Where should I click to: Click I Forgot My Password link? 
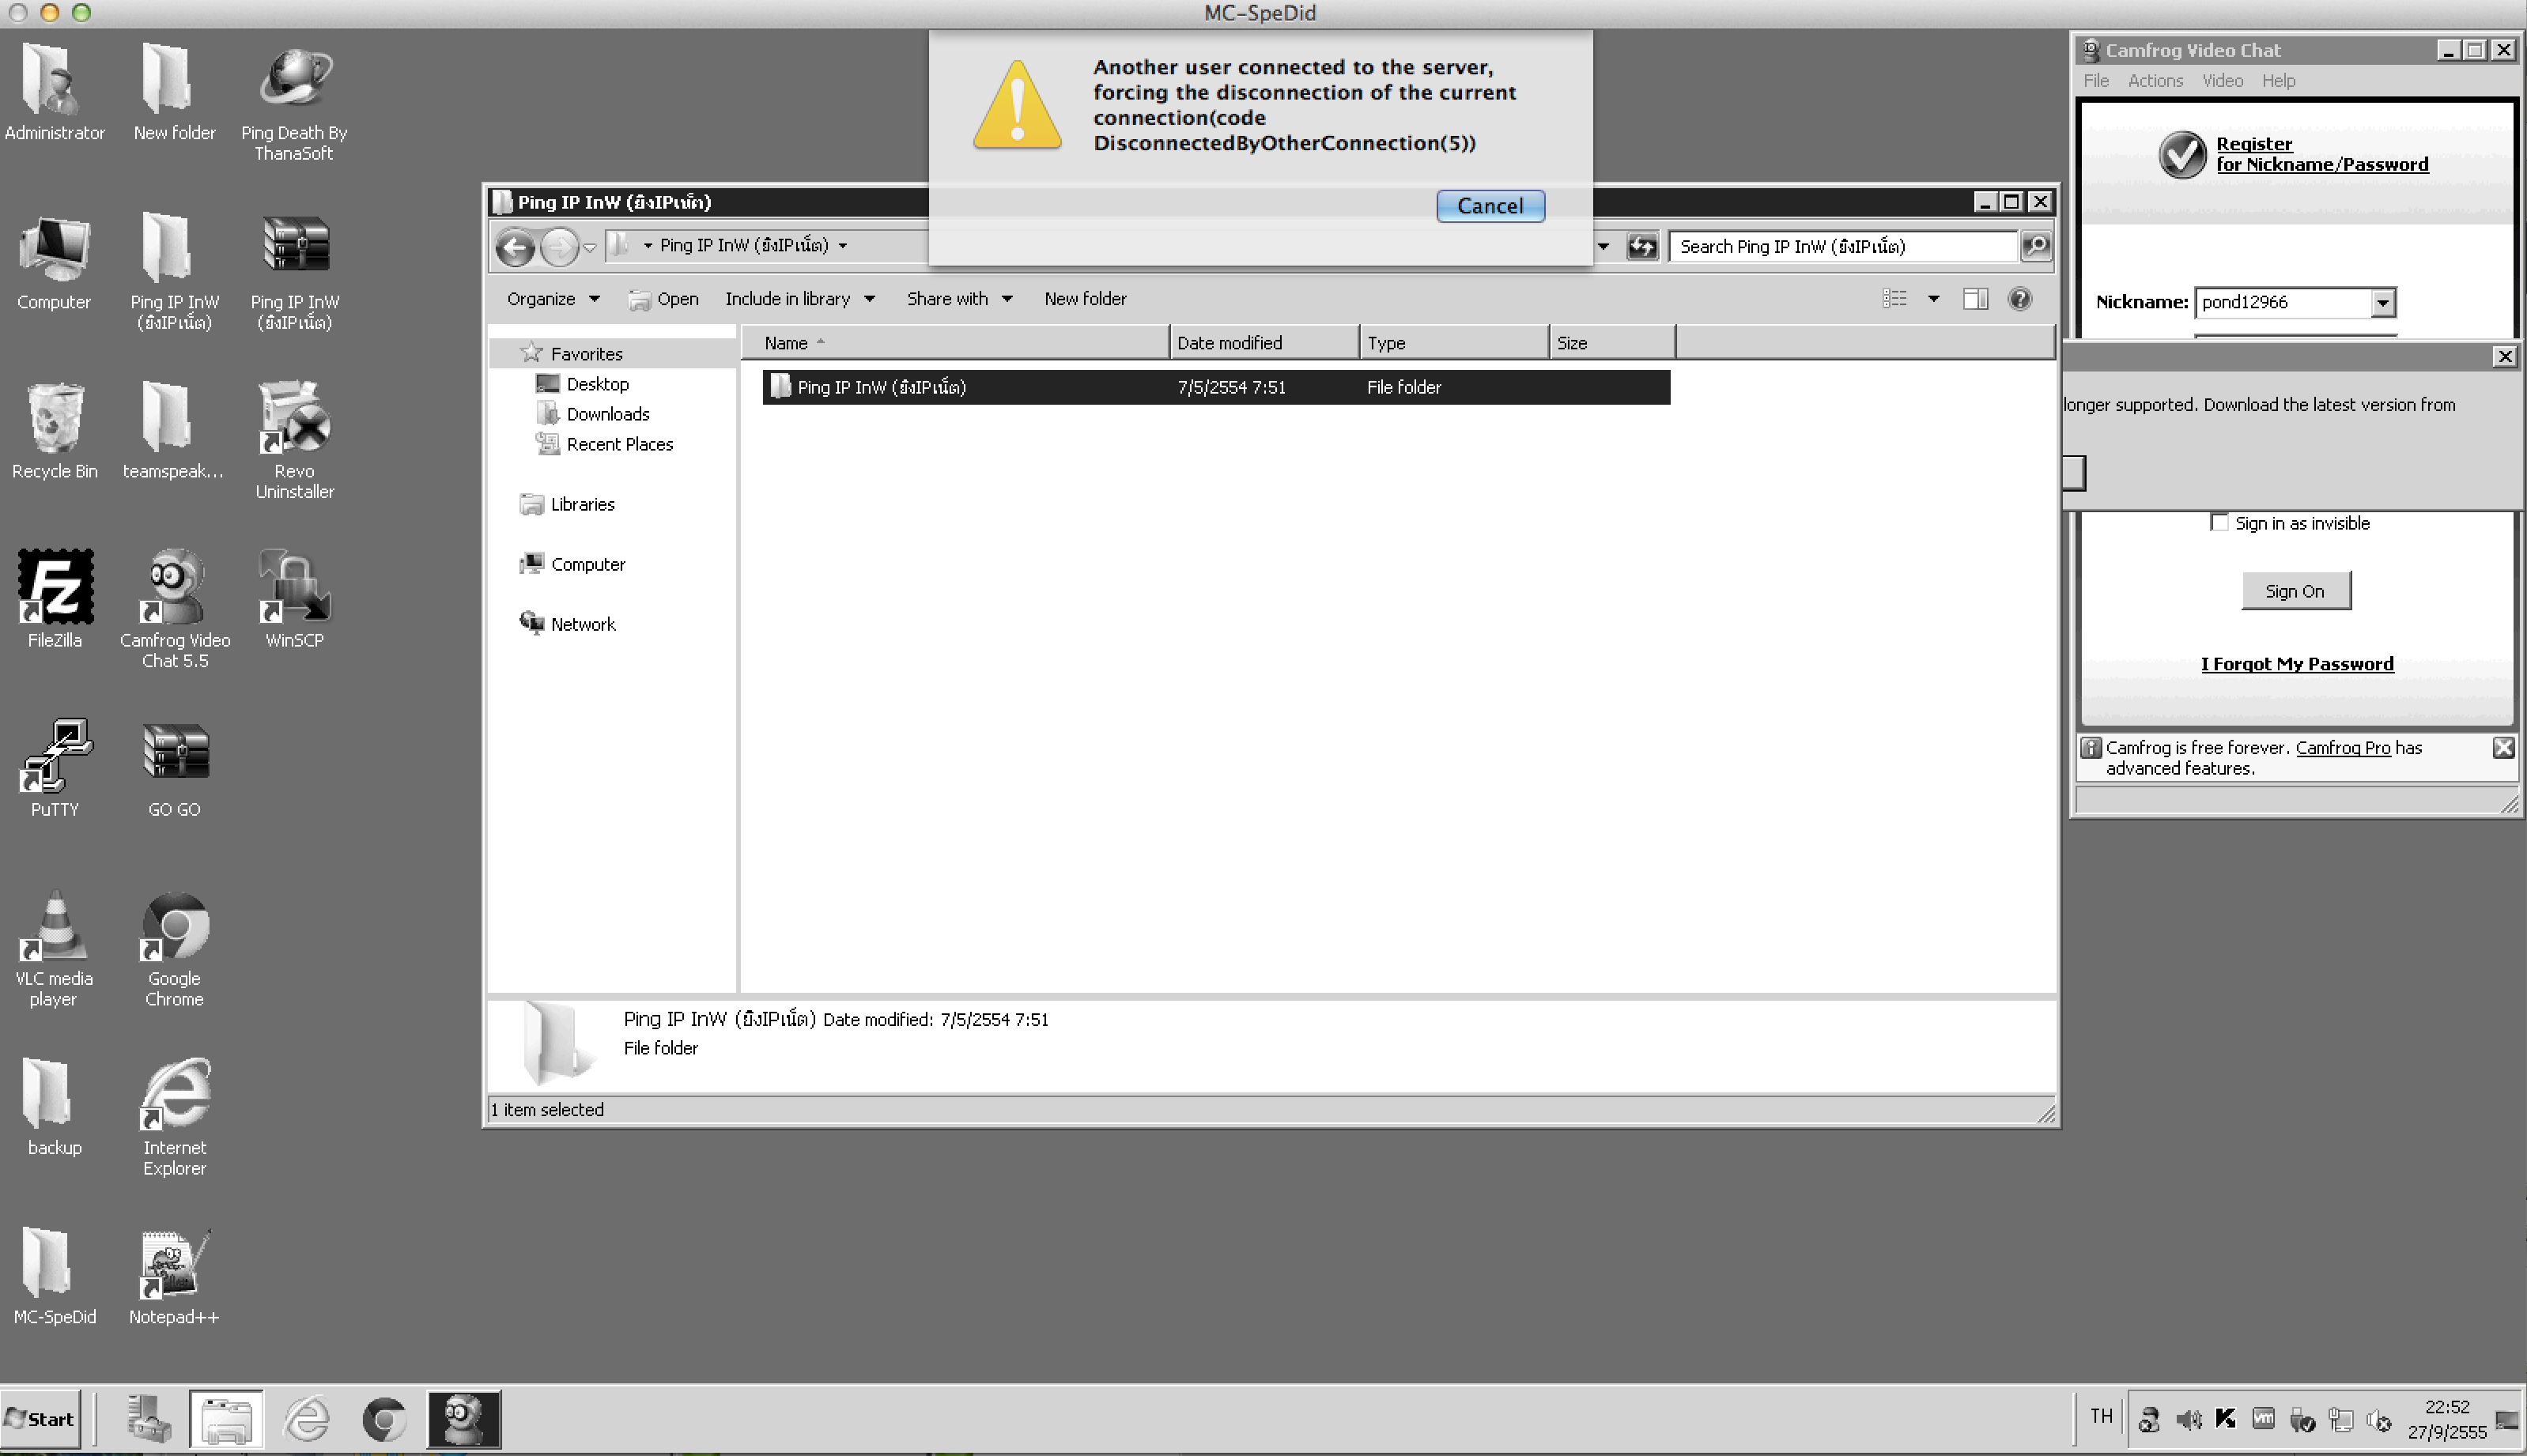point(2296,664)
